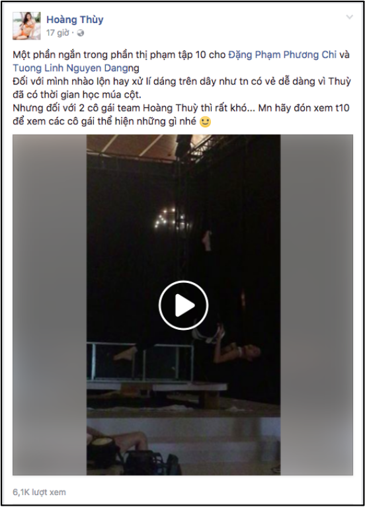Open the 17 giờ post timestamp
Viewport: 365px width, 507px height.
point(58,33)
